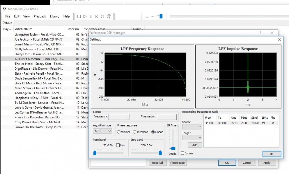Select Smoke On The Water track

click(45, 127)
